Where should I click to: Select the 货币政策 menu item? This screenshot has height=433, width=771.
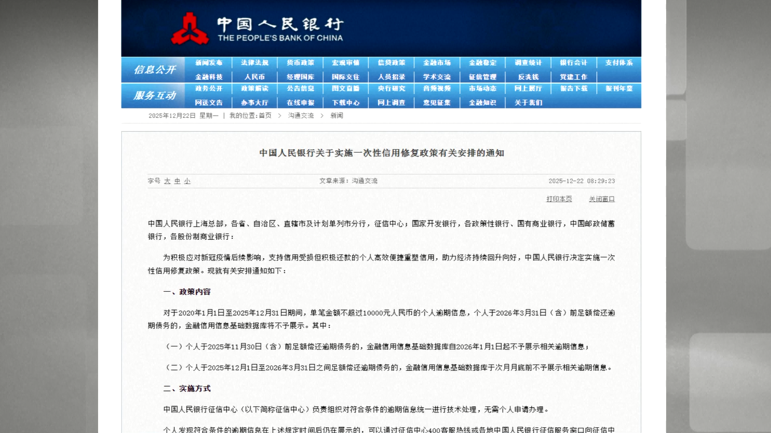300,63
